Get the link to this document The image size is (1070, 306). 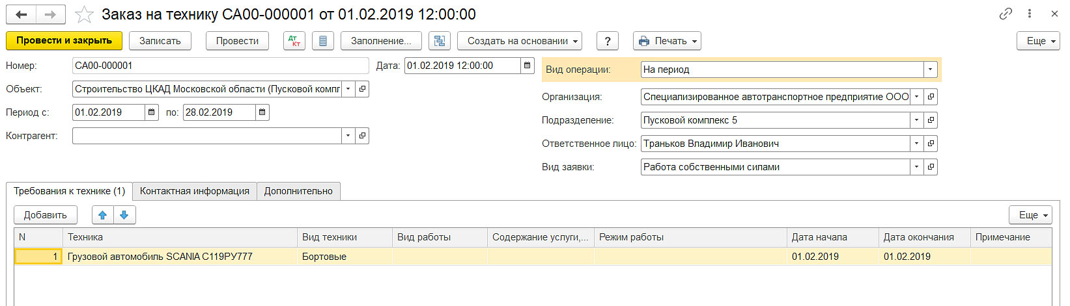(x=1006, y=14)
